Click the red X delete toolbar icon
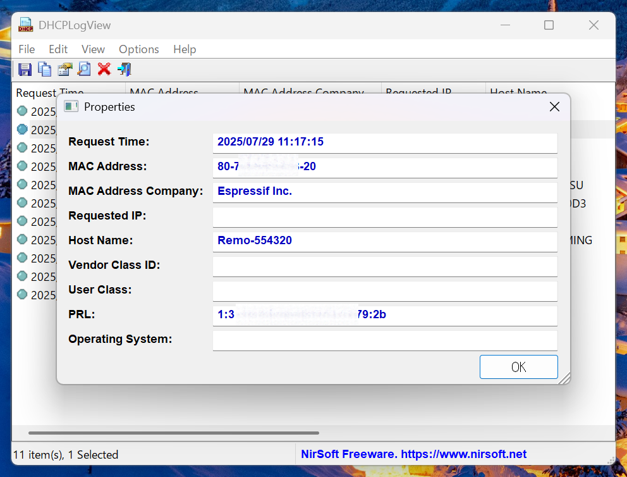 [104, 69]
